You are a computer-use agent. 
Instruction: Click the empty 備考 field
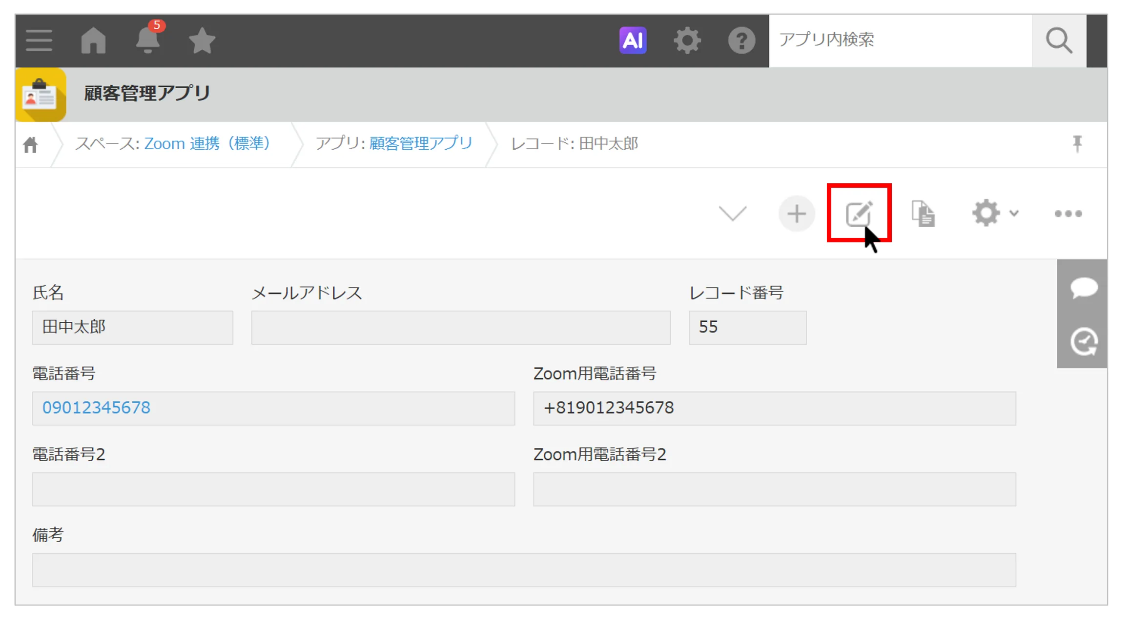point(524,570)
